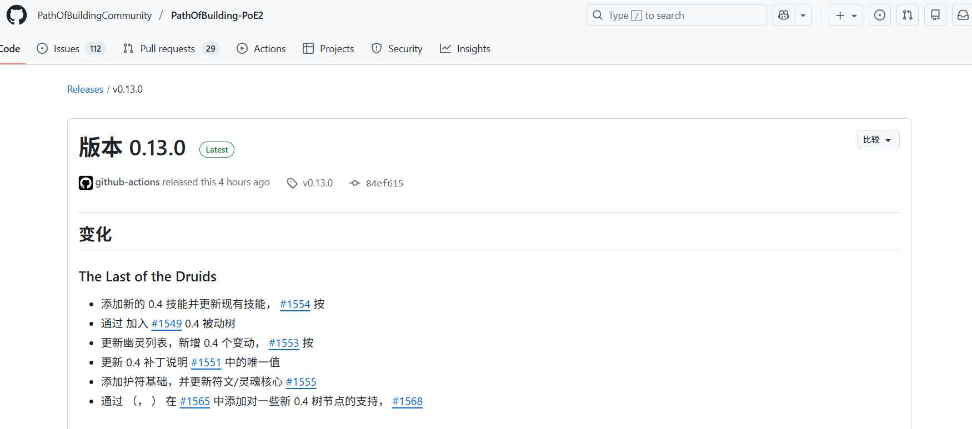The width and height of the screenshot is (972, 429).
Task: Click the Latest release badge
Action: pyautogui.click(x=217, y=150)
